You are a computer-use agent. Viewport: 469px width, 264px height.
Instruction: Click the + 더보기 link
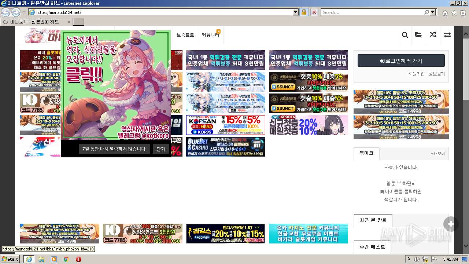tap(438, 154)
